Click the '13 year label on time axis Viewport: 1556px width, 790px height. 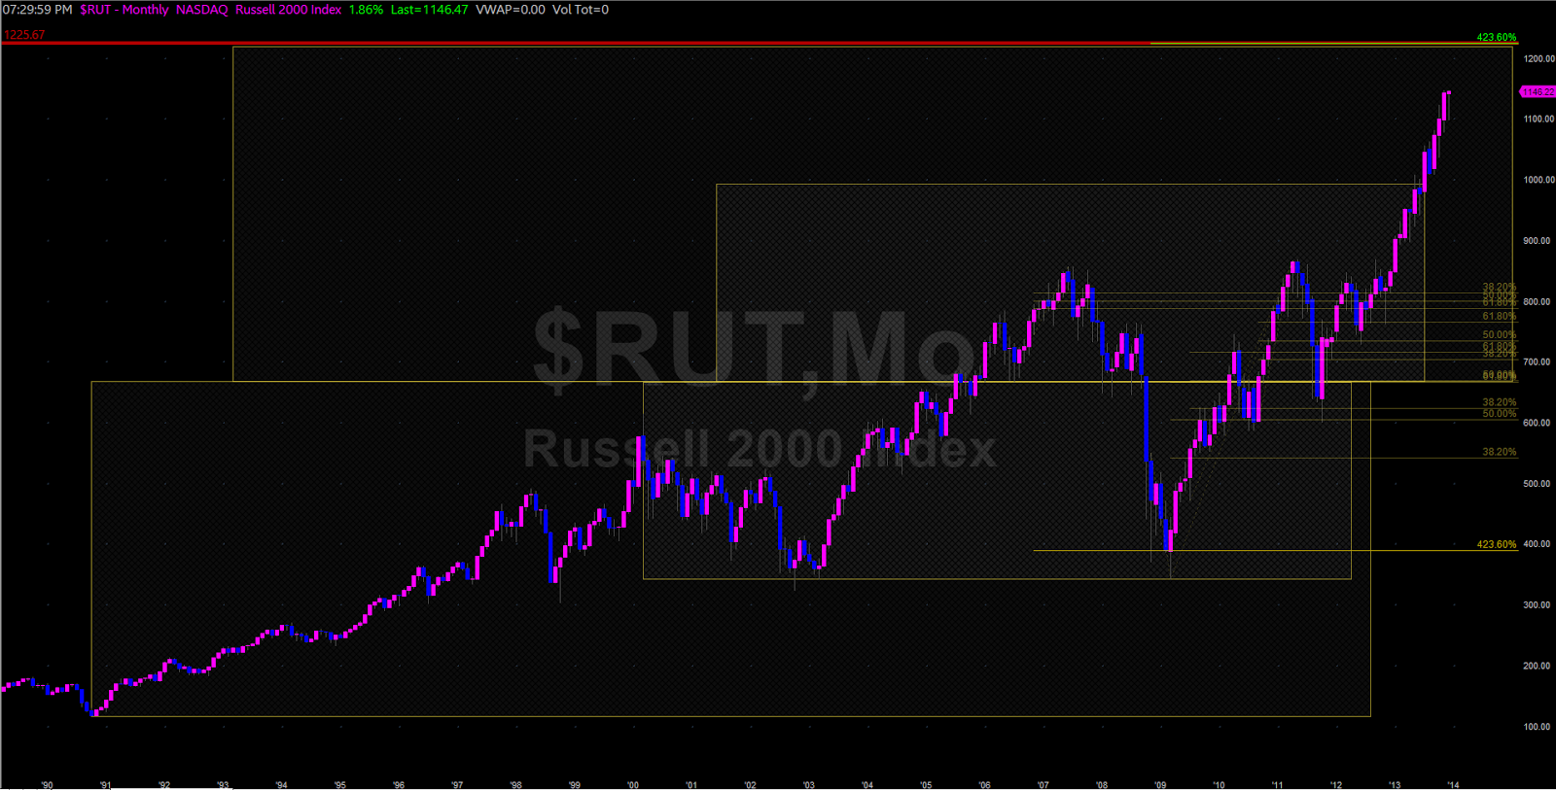[x=1395, y=784]
